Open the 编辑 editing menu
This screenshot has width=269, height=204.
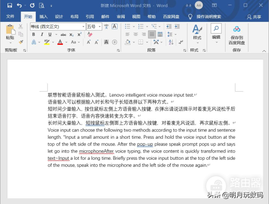click(x=216, y=34)
